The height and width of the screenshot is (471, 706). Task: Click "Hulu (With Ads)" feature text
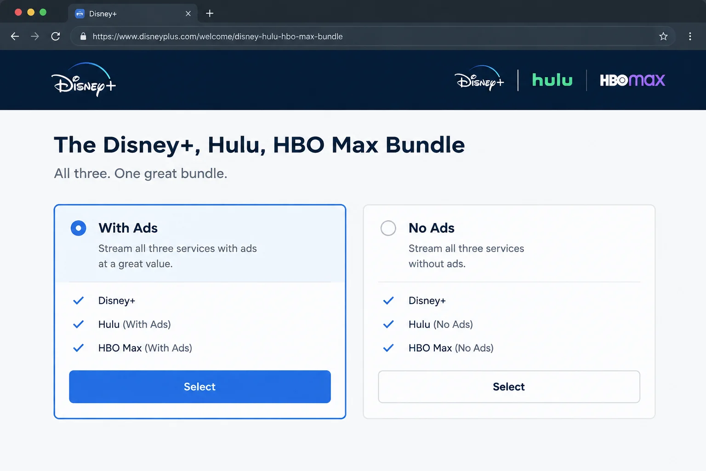(x=135, y=324)
